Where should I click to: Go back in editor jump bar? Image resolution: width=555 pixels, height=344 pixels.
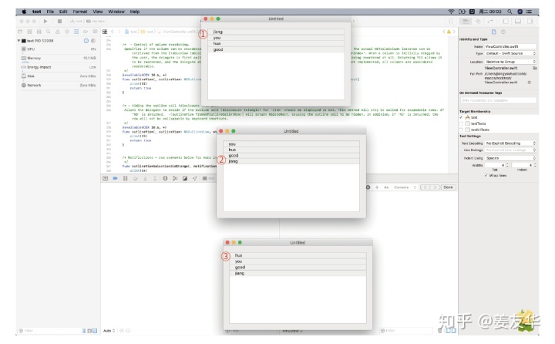113,32
